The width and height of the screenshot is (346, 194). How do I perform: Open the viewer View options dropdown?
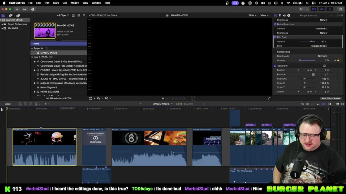point(264,15)
